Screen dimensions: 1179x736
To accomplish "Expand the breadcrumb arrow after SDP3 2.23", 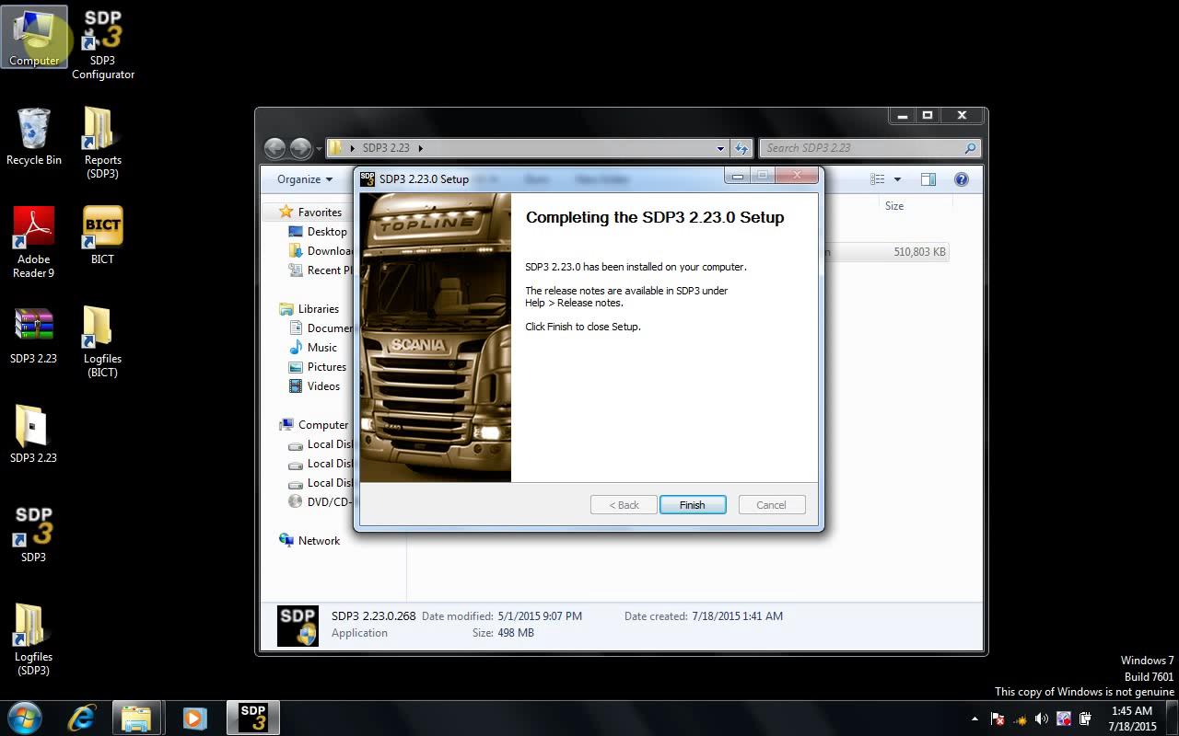I will click(x=420, y=148).
